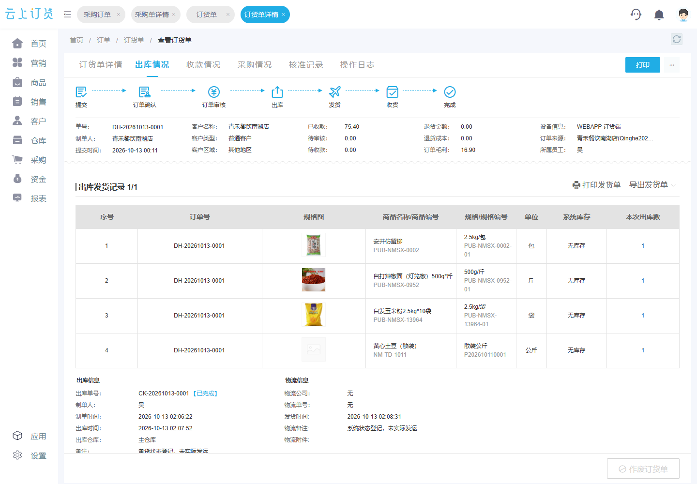Open 设置 in sidebar

pos(29,455)
